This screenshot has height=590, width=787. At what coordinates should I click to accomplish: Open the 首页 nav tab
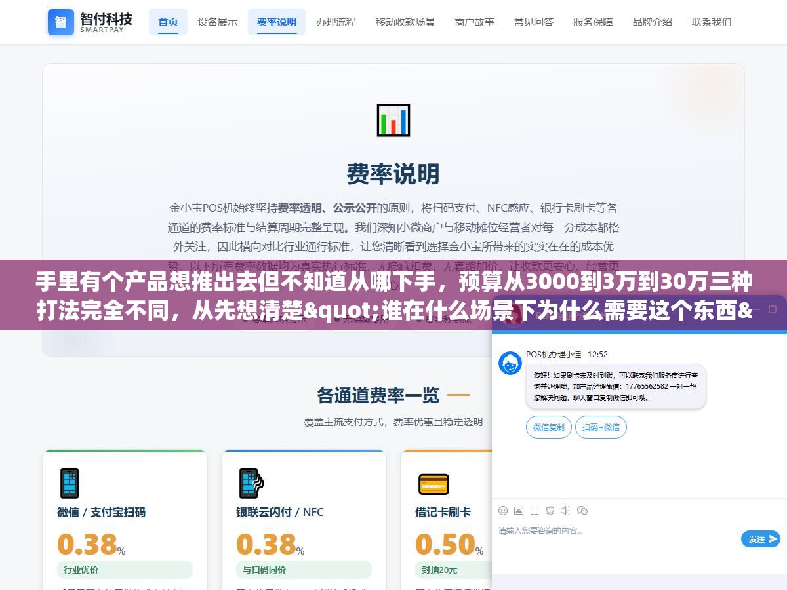click(x=168, y=22)
